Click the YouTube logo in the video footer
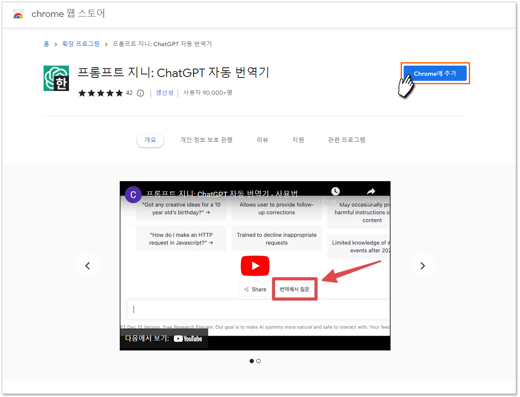This screenshot has width=520, height=397. pos(188,339)
